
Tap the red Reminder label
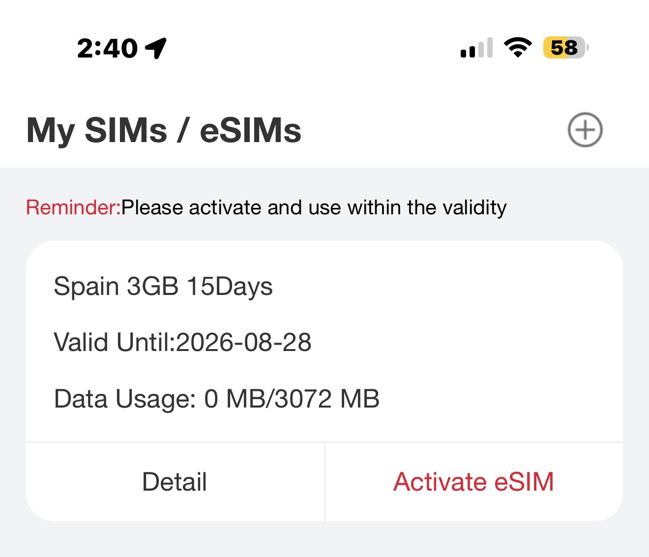click(73, 207)
